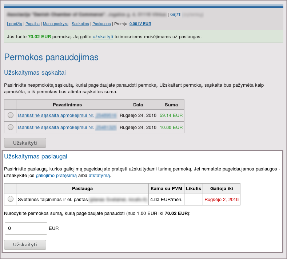Open the Į pradžią menu link
This screenshot has width=287, height=259.
click(x=15, y=24)
